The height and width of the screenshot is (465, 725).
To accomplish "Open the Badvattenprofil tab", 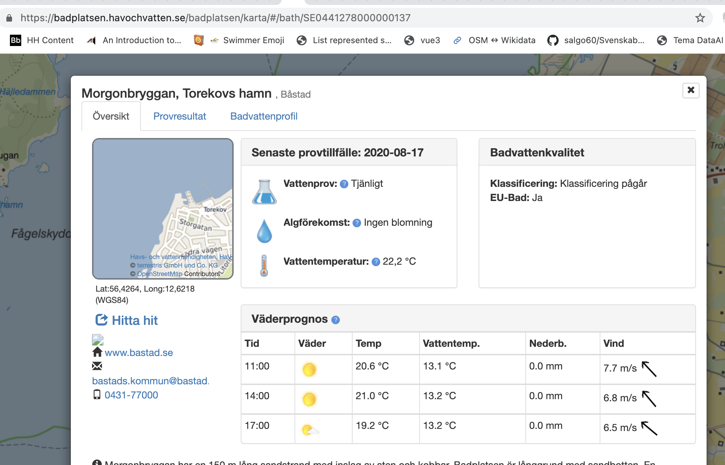I will point(264,116).
